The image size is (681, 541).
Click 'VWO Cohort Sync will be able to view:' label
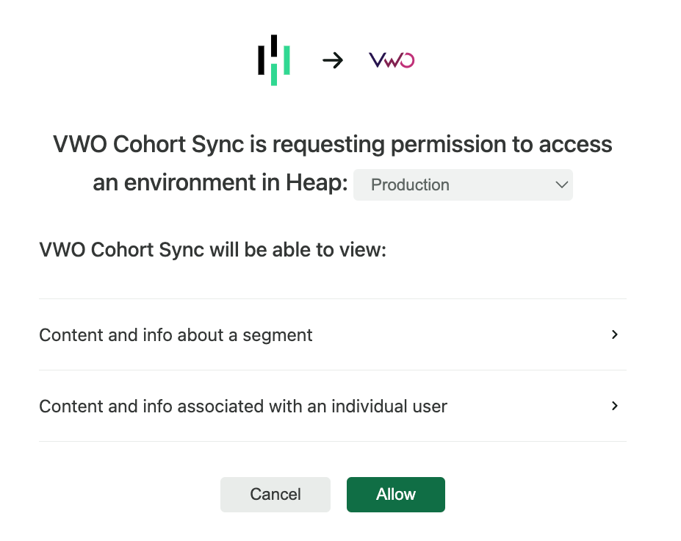click(x=213, y=250)
